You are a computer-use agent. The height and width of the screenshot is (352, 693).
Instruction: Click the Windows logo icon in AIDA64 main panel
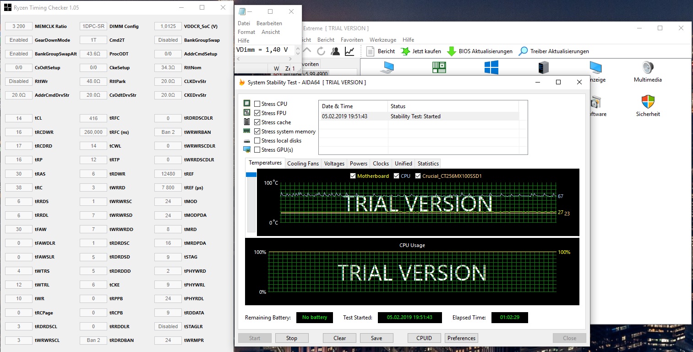(491, 67)
